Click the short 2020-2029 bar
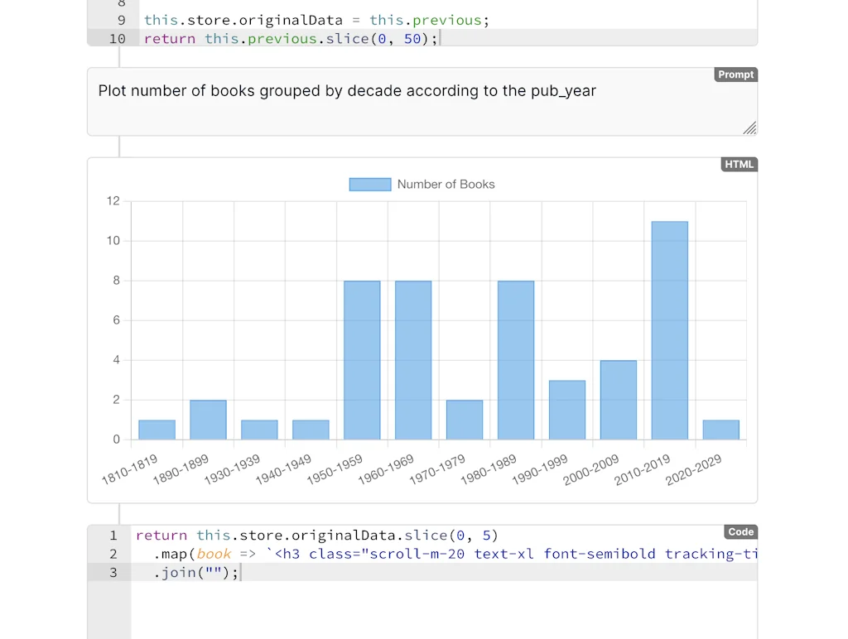This screenshot has width=848, height=639. click(721, 429)
